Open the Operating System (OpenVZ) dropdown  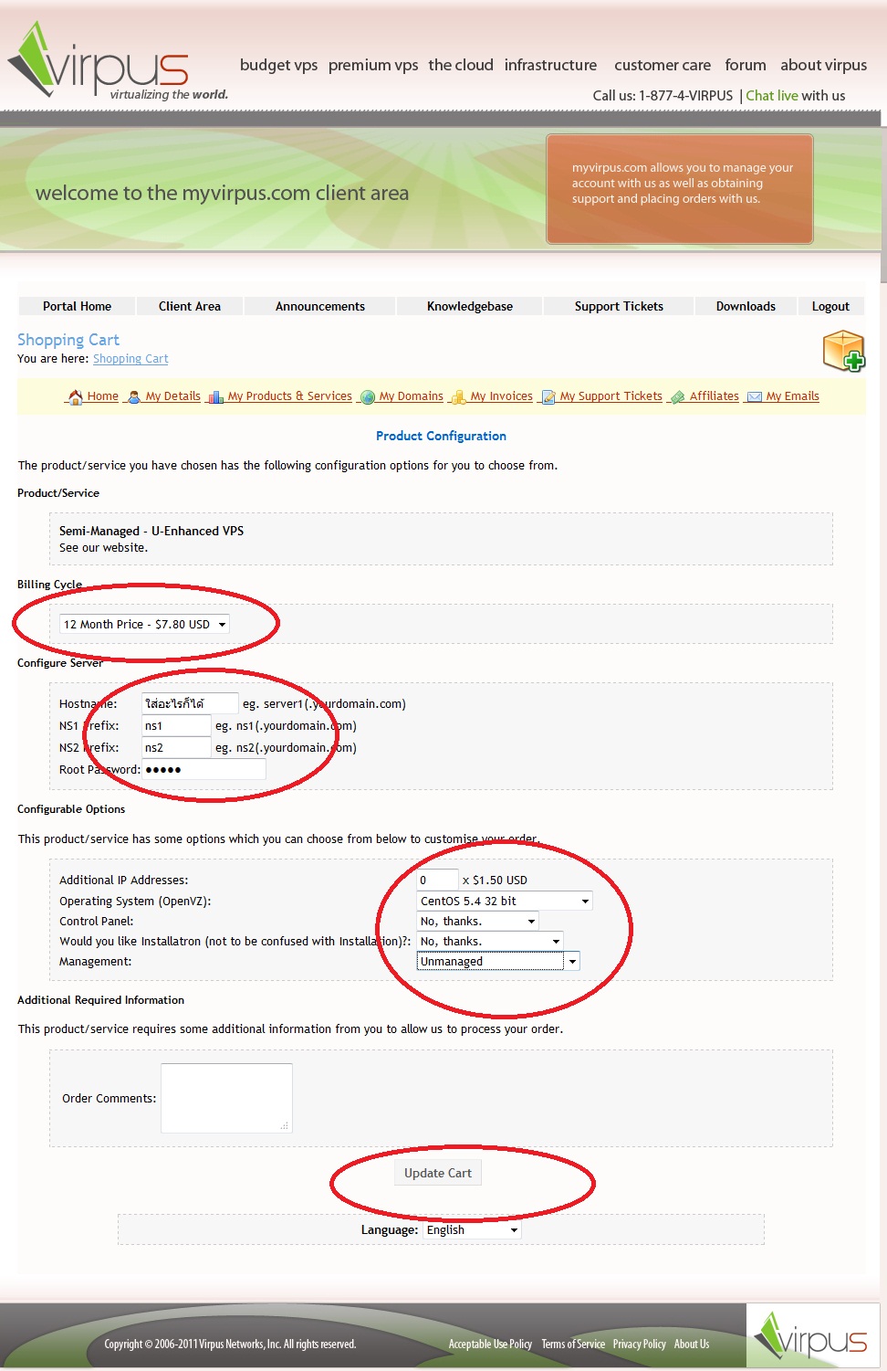[505, 901]
